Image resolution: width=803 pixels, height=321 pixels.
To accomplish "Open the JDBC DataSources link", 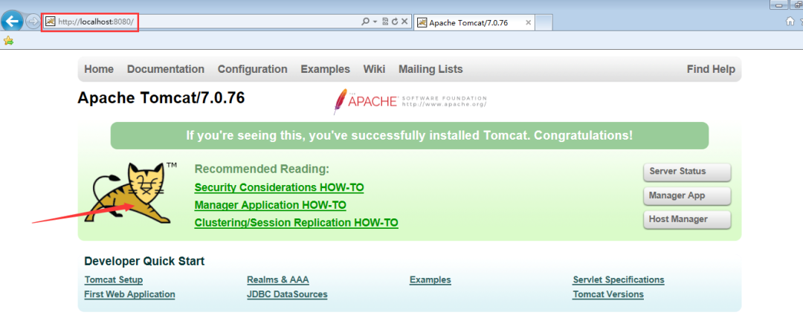I will [287, 294].
